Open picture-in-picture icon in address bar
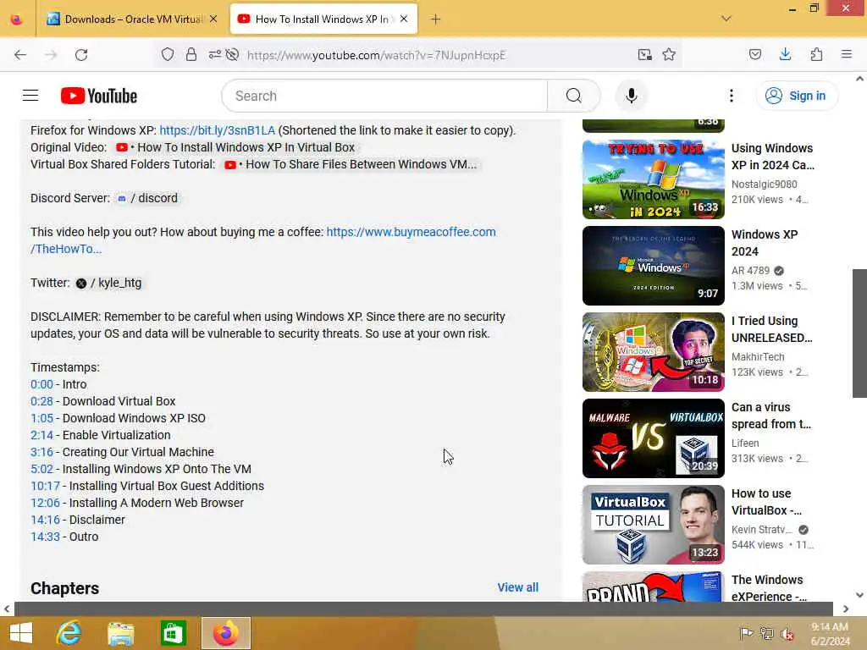Viewport: 867px width, 650px height. (644, 54)
